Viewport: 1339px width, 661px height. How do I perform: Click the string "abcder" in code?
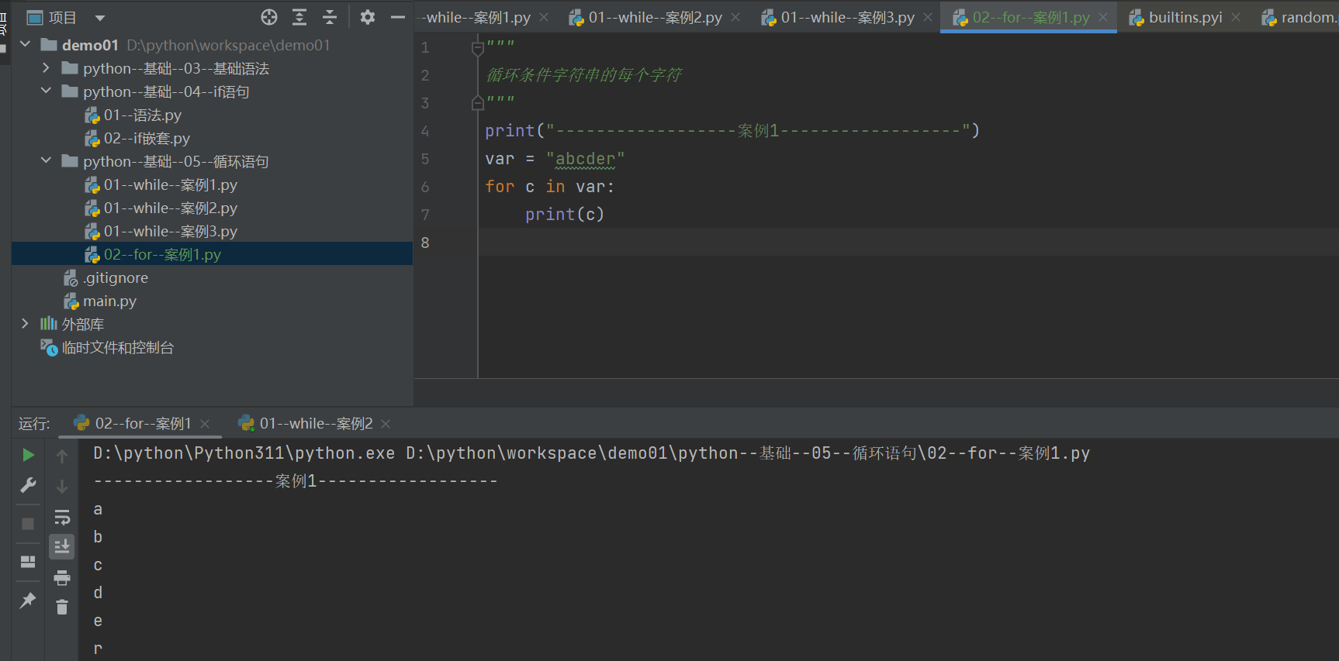coord(585,159)
